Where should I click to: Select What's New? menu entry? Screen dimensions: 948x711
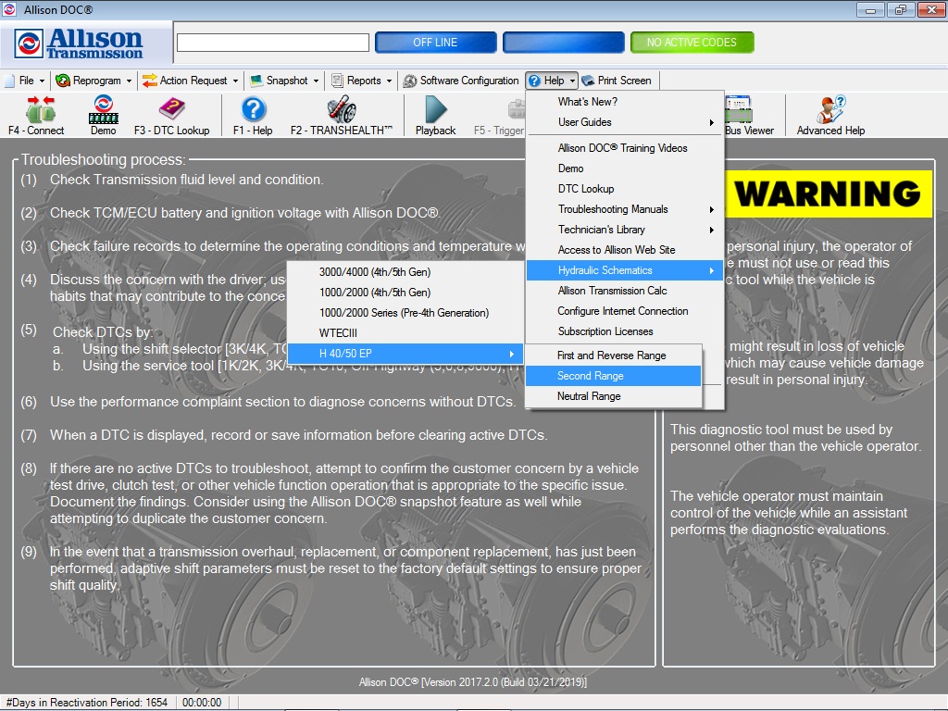click(x=625, y=102)
